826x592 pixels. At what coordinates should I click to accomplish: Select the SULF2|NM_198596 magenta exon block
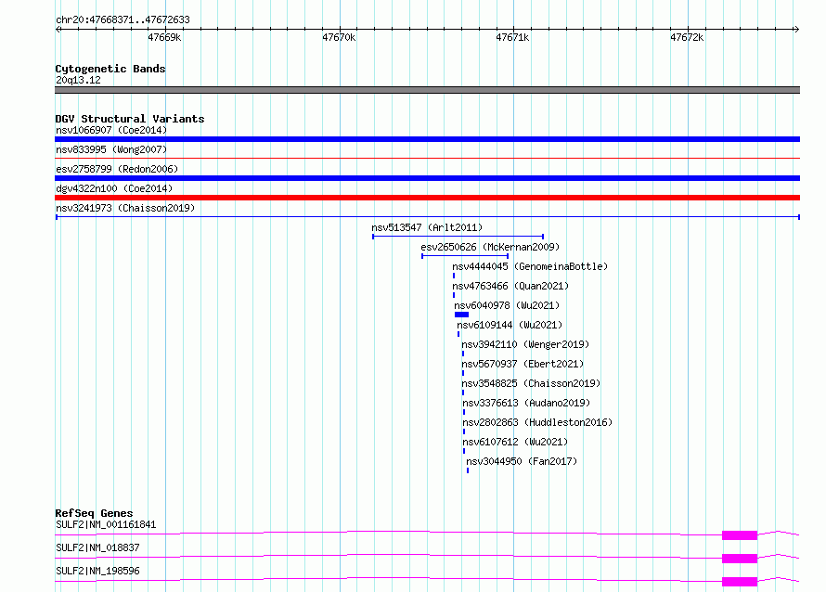[x=740, y=582]
